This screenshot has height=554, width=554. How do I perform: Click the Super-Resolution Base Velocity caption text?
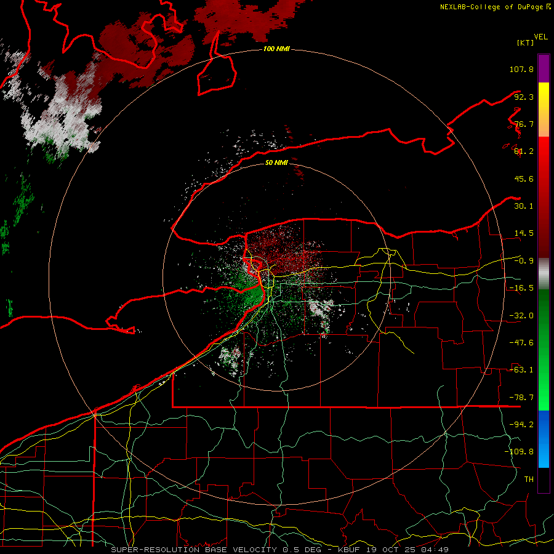coord(279,550)
